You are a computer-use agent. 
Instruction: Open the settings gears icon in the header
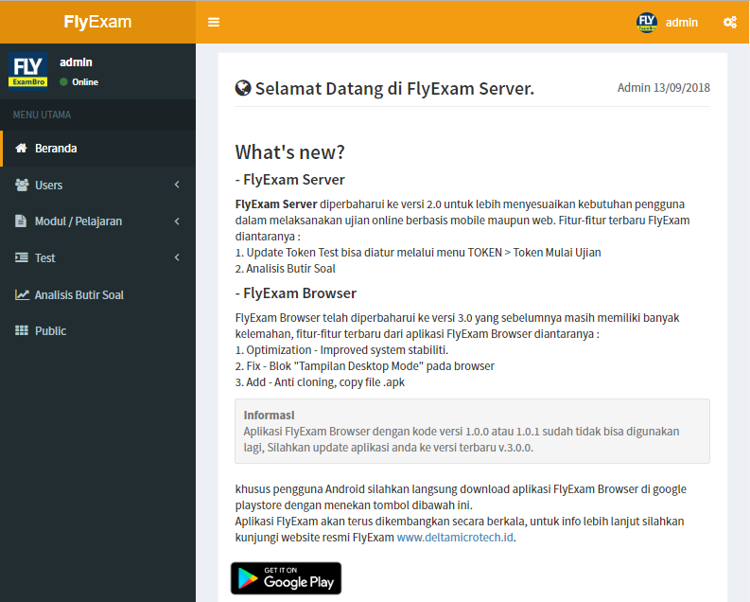click(729, 22)
